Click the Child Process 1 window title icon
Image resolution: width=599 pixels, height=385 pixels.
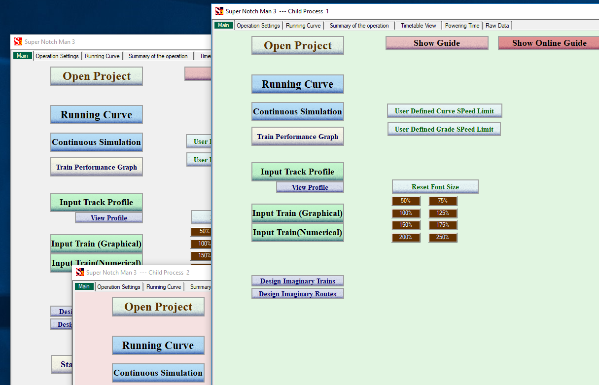pyautogui.click(x=219, y=11)
